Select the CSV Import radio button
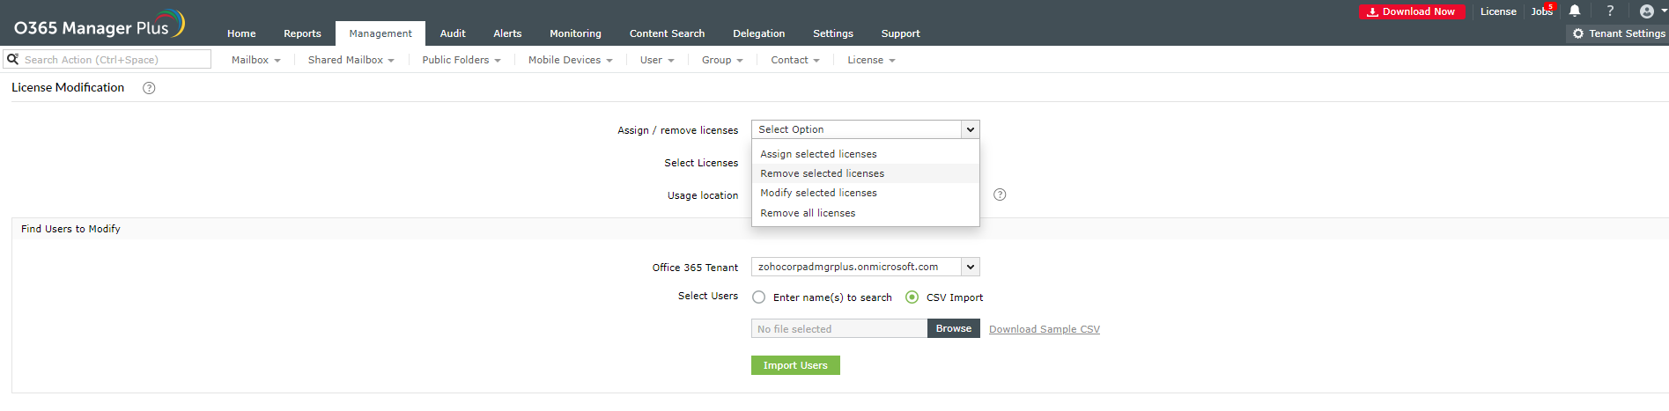Viewport: 1669px width, 411px height. 912,297
